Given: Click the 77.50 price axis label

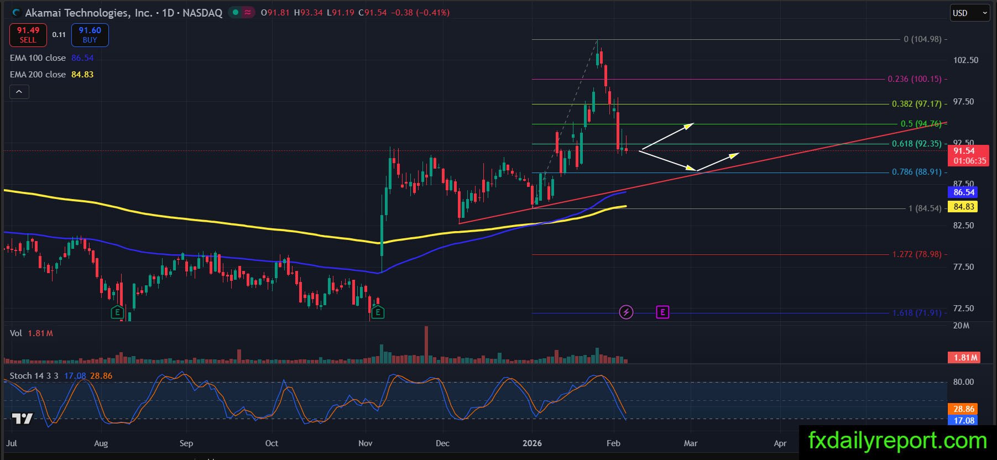Looking at the screenshot, I should click(963, 267).
